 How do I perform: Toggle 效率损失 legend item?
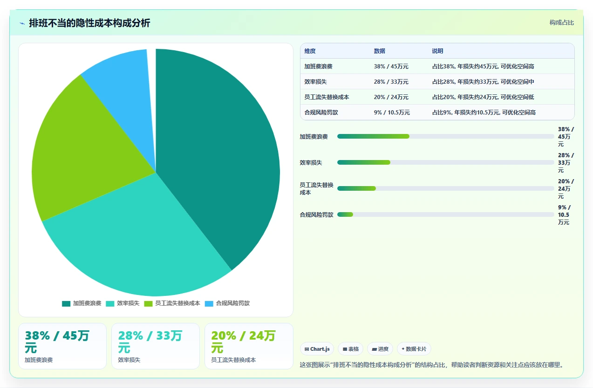(x=123, y=303)
